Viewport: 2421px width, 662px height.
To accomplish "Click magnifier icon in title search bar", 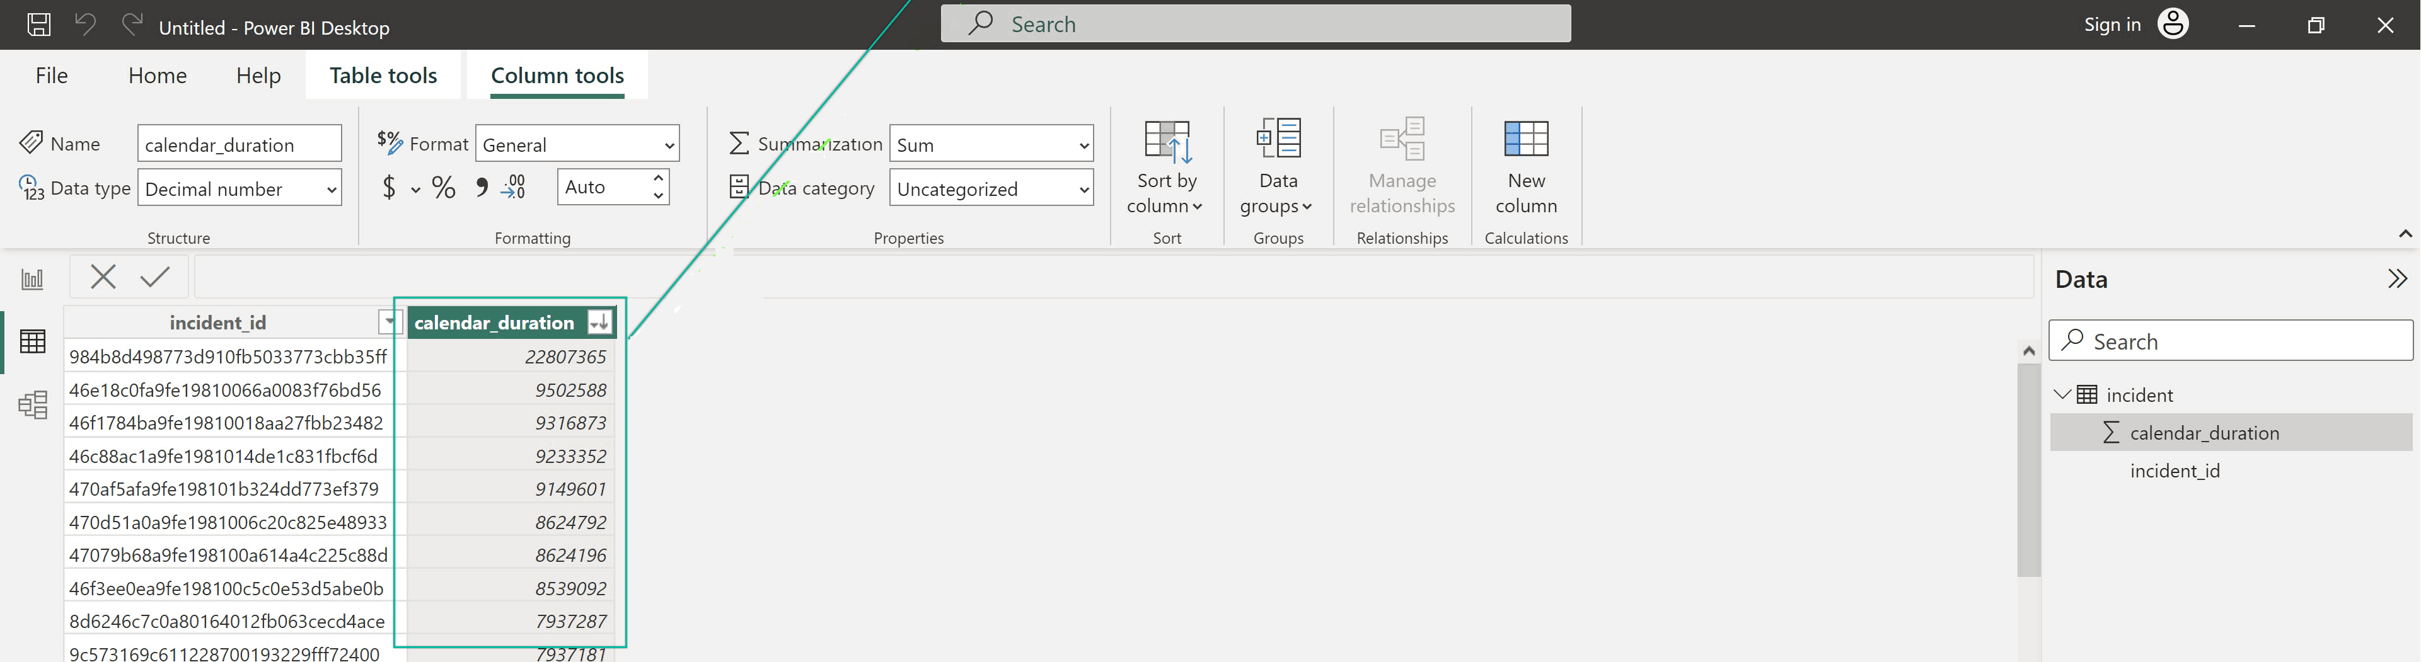I will 980,23.
